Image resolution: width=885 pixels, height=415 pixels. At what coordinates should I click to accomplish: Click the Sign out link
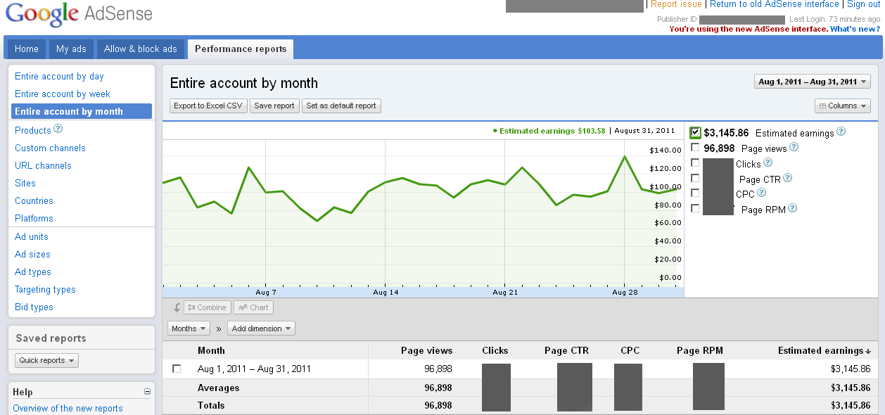coord(863,4)
